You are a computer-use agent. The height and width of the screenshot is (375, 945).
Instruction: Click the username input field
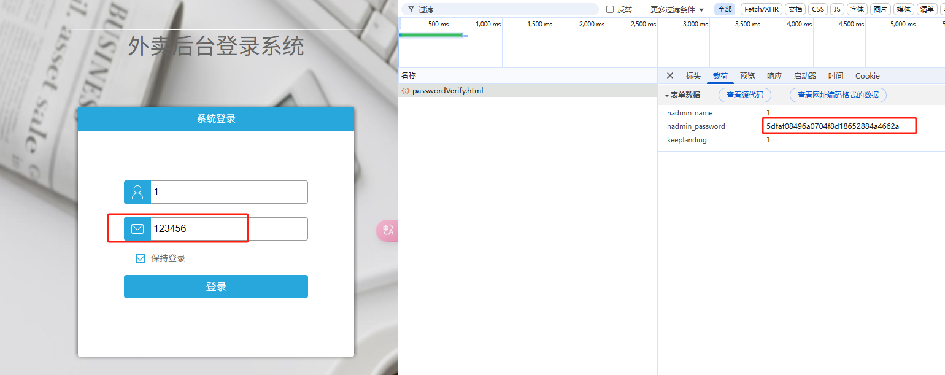point(228,192)
